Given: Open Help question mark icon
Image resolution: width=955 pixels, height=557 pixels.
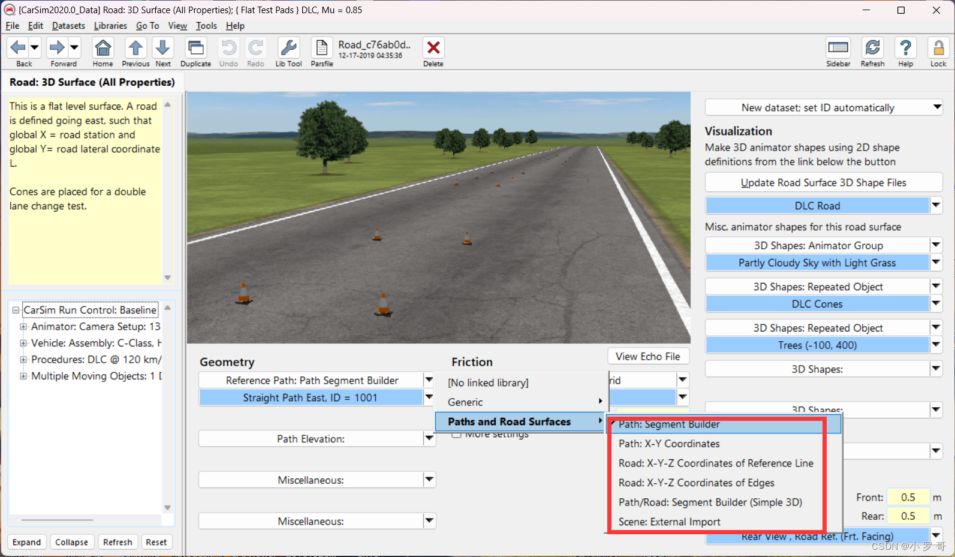Looking at the screenshot, I should 906,48.
